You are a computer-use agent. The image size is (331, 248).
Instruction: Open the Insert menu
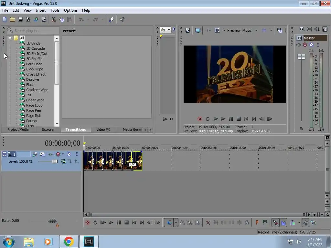pyautogui.click(x=41, y=10)
